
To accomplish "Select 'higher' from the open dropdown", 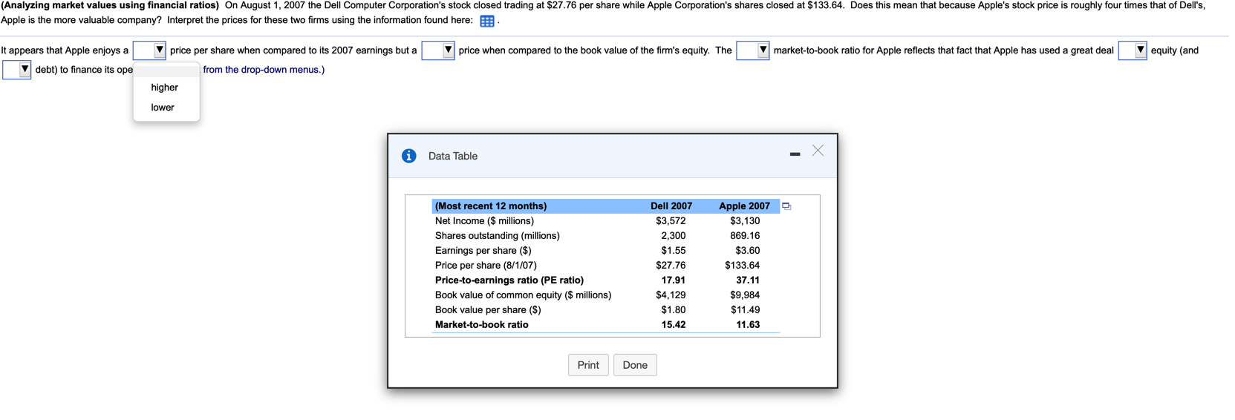I will (165, 88).
